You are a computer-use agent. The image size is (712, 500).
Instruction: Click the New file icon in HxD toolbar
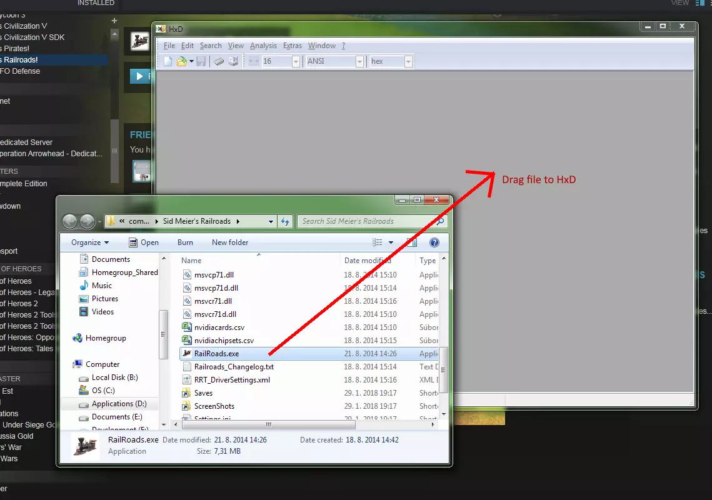168,61
